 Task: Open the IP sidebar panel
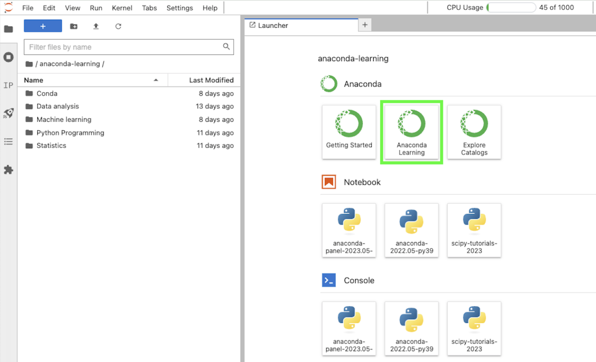click(x=8, y=85)
